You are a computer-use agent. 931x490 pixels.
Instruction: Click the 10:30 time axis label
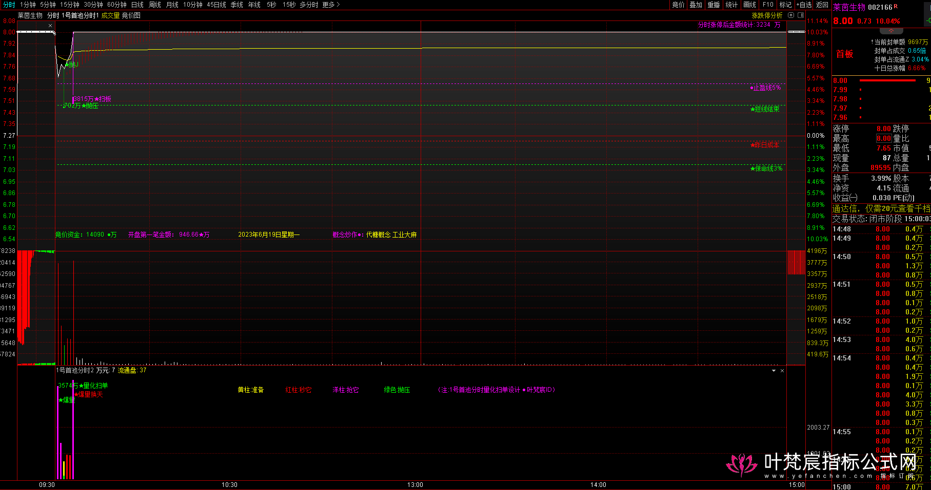(x=229, y=484)
